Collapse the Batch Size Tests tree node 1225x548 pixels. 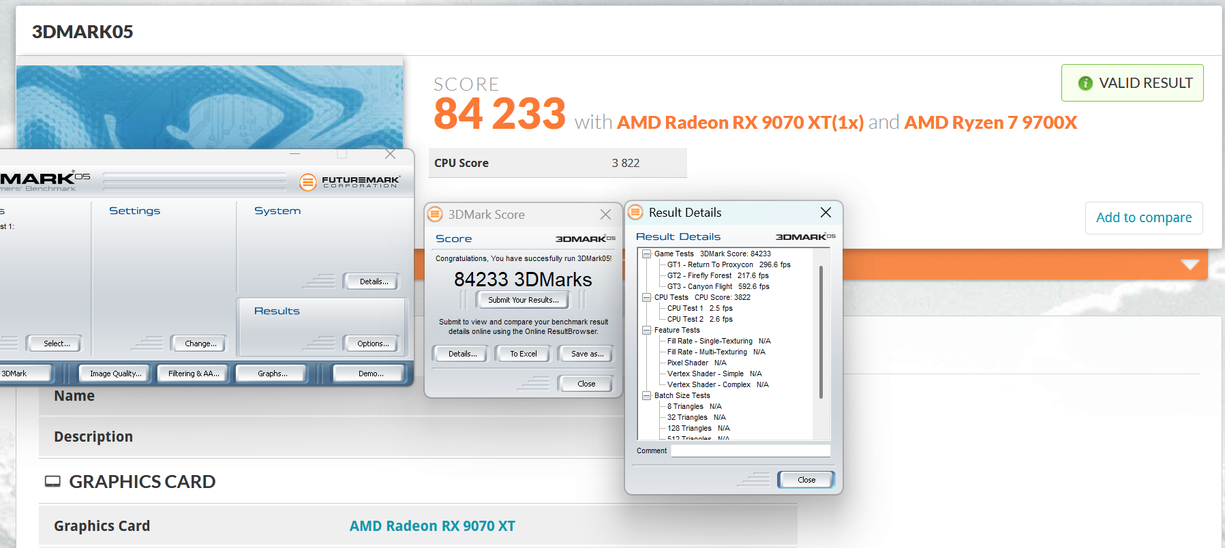click(646, 395)
